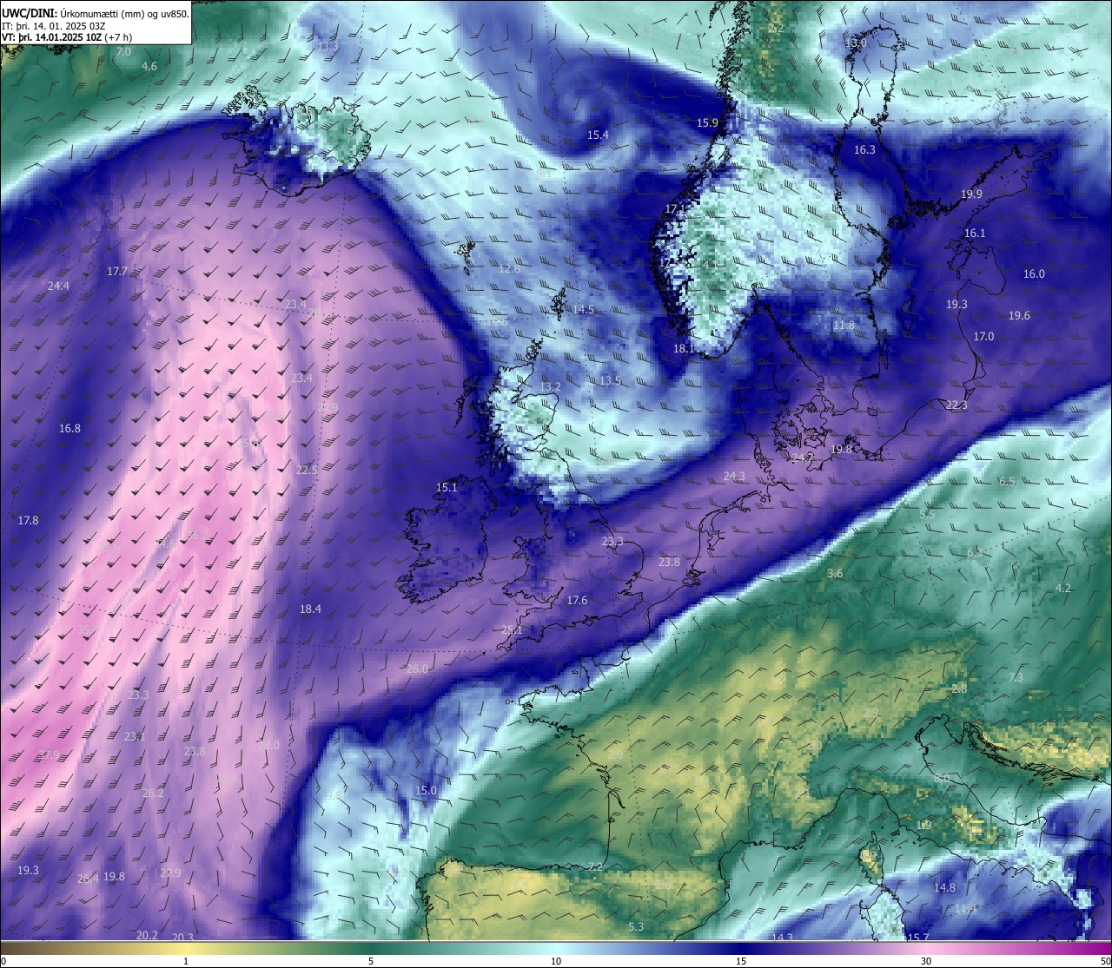This screenshot has height=968, width=1112.
Task: Click the '7.0' value near the header box
Action: click(123, 52)
